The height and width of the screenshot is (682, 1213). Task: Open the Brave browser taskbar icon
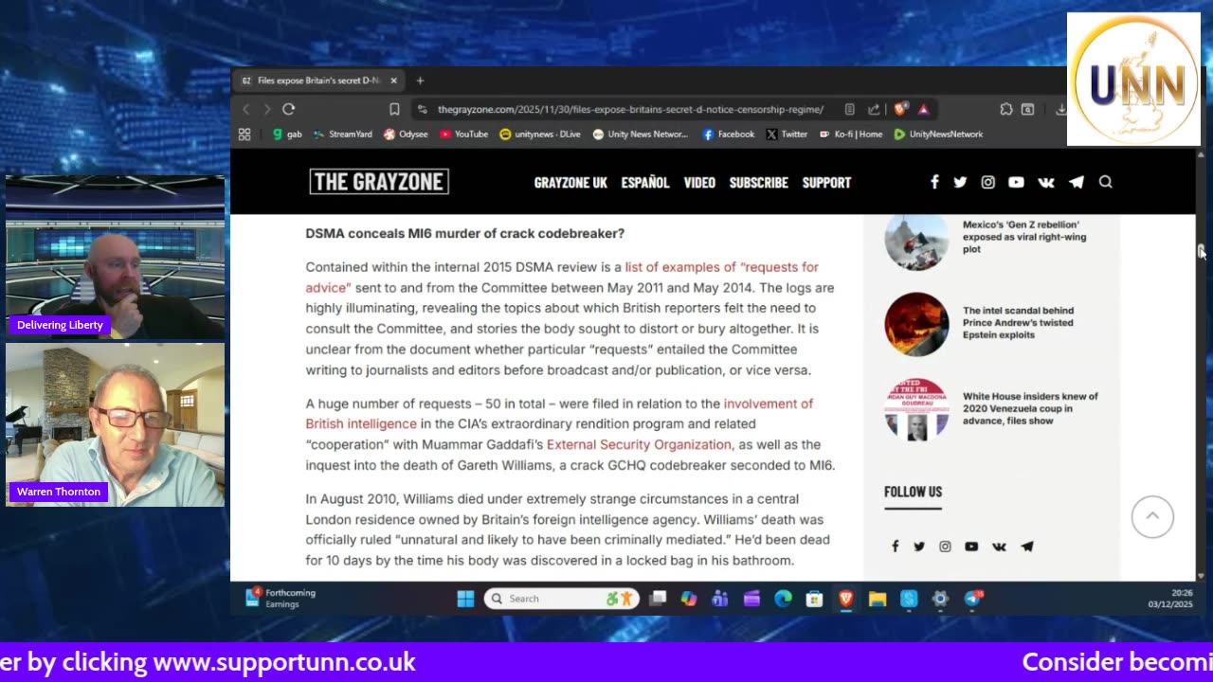(845, 599)
